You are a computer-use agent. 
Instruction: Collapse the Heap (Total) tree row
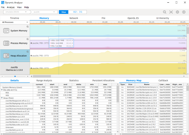2,98
